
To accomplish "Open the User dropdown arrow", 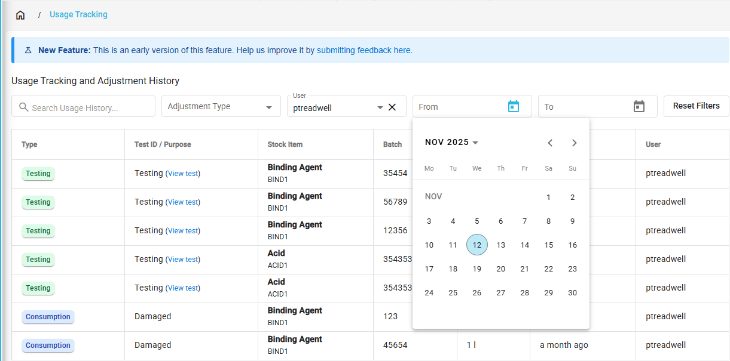I will tap(380, 107).
